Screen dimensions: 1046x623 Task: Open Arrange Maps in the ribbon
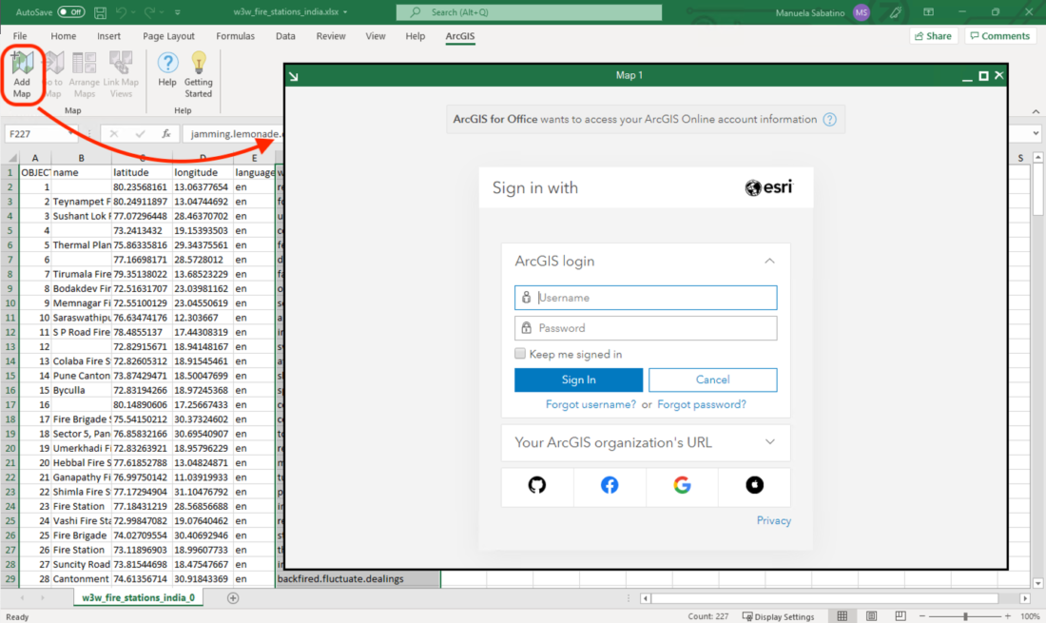click(84, 74)
